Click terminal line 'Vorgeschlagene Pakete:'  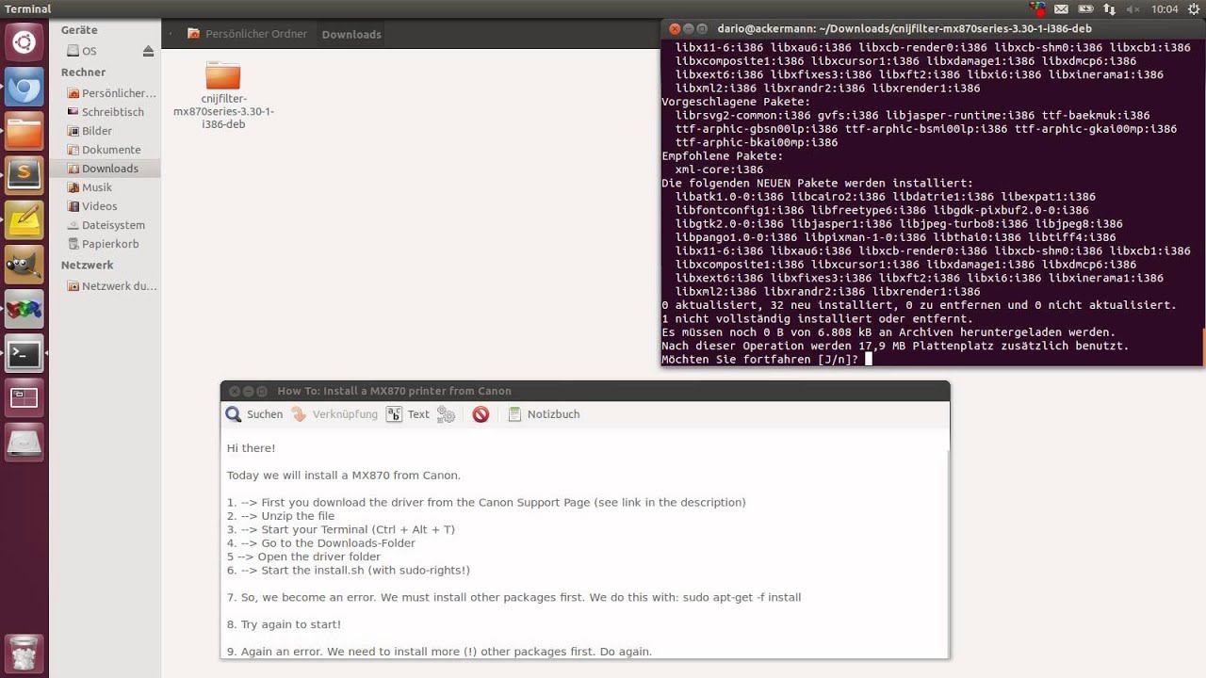[x=736, y=102]
